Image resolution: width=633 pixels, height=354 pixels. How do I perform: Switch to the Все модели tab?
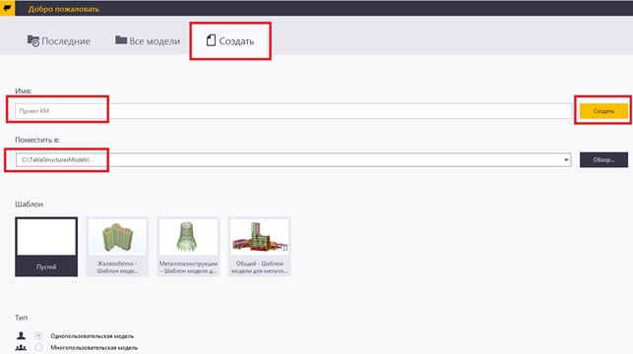coord(148,40)
